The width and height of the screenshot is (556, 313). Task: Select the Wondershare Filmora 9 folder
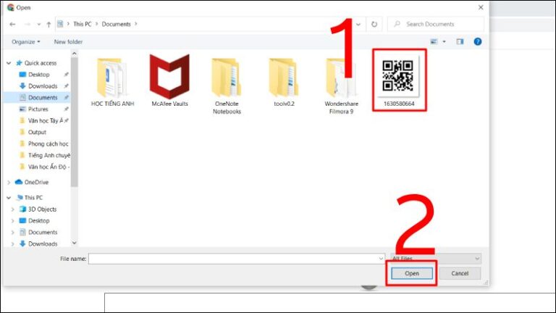(341, 85)
